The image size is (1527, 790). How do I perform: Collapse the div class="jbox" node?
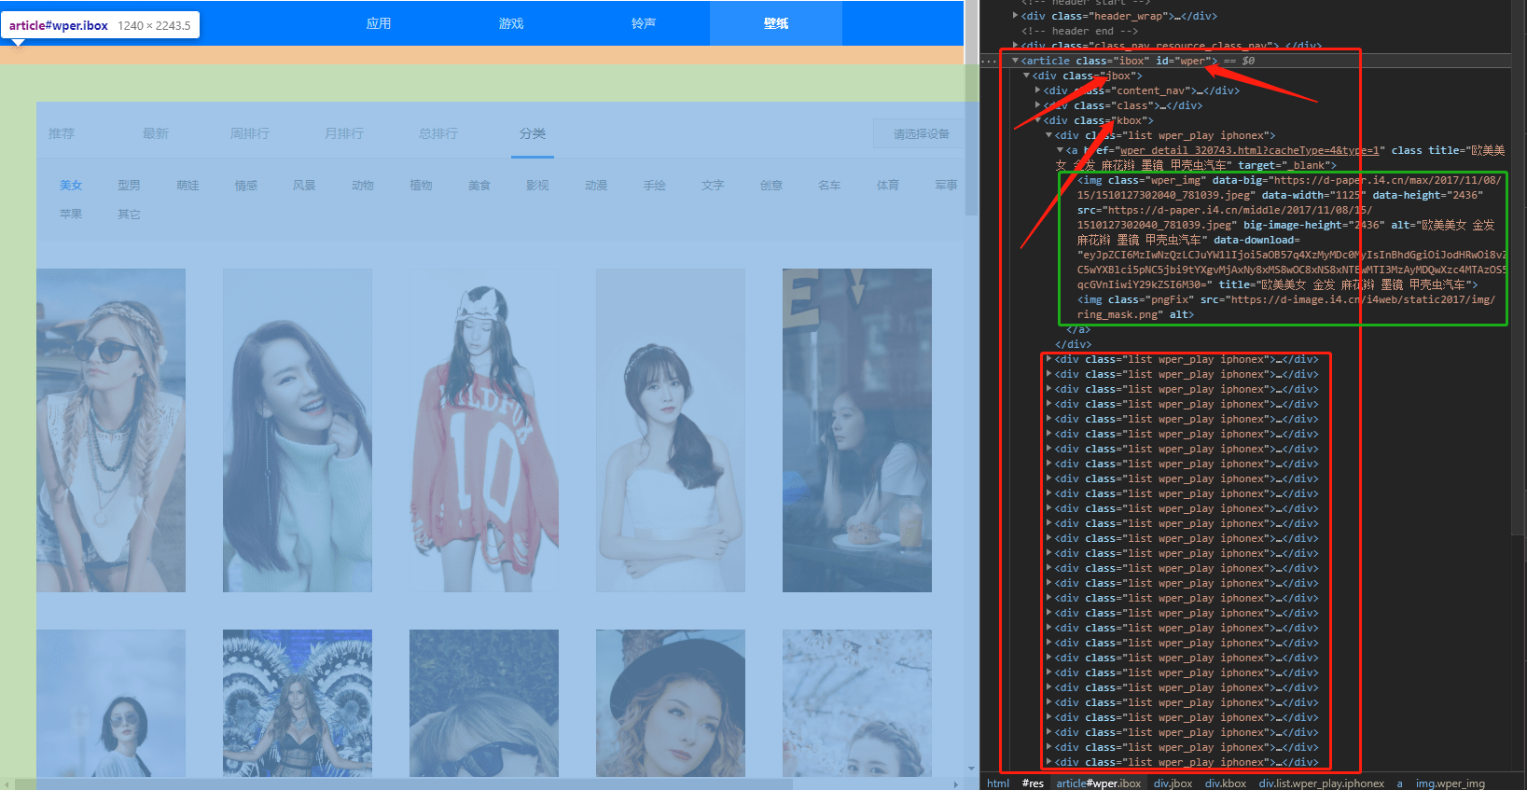1027,76
